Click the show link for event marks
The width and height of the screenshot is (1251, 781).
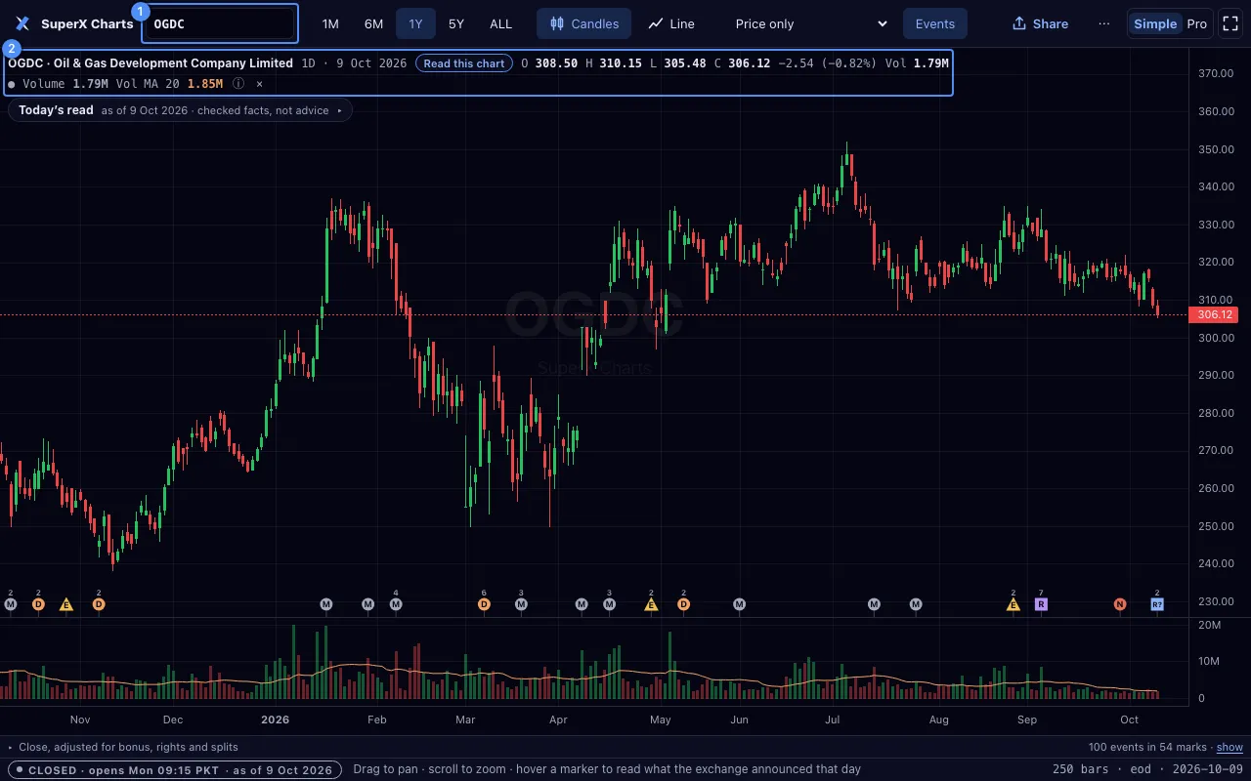[x=1229, y=747]
